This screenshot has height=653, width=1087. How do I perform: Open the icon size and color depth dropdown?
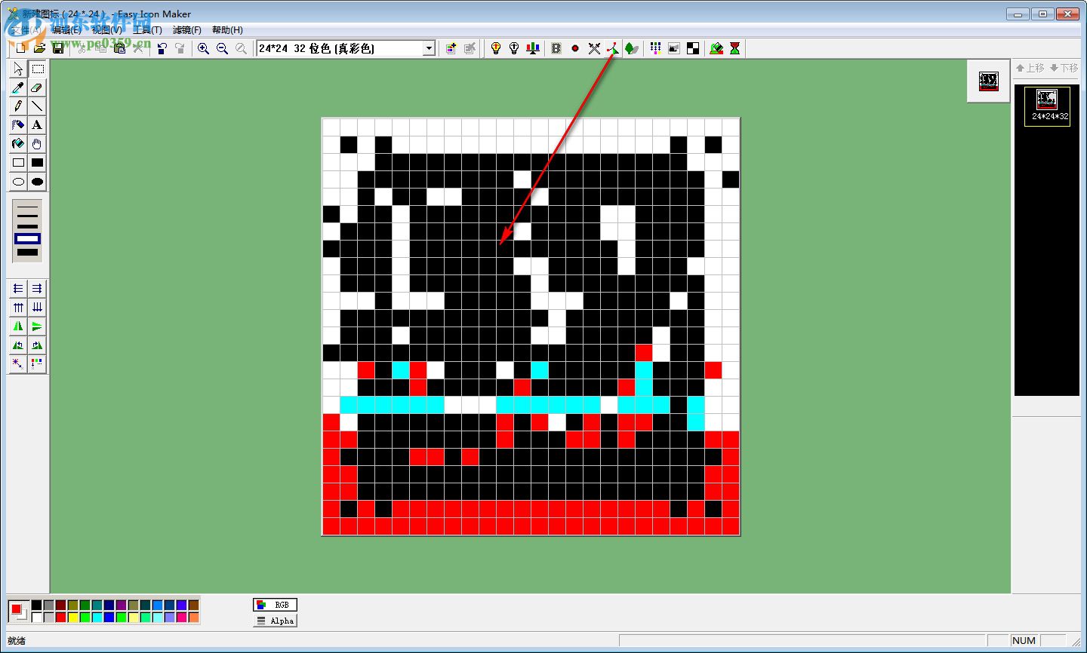(428, 48)
